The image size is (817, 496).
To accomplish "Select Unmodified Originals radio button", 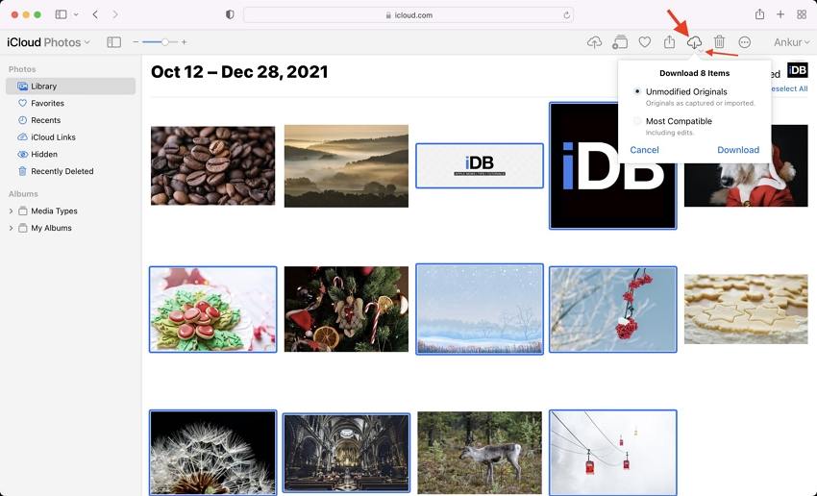I will pos(637,91).
